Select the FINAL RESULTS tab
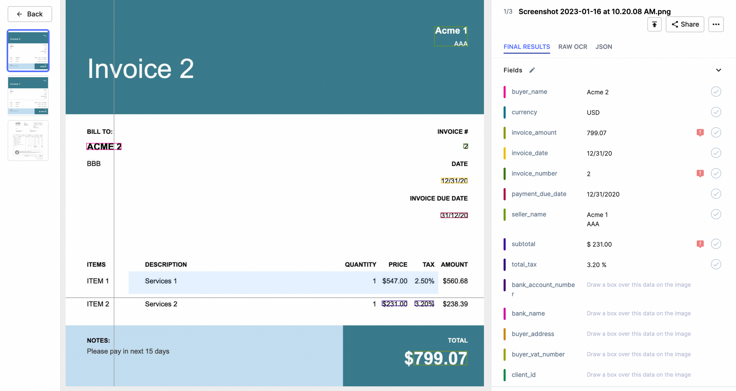The width and height of the screenshot is (736, 391). click(x=527, y=47)
